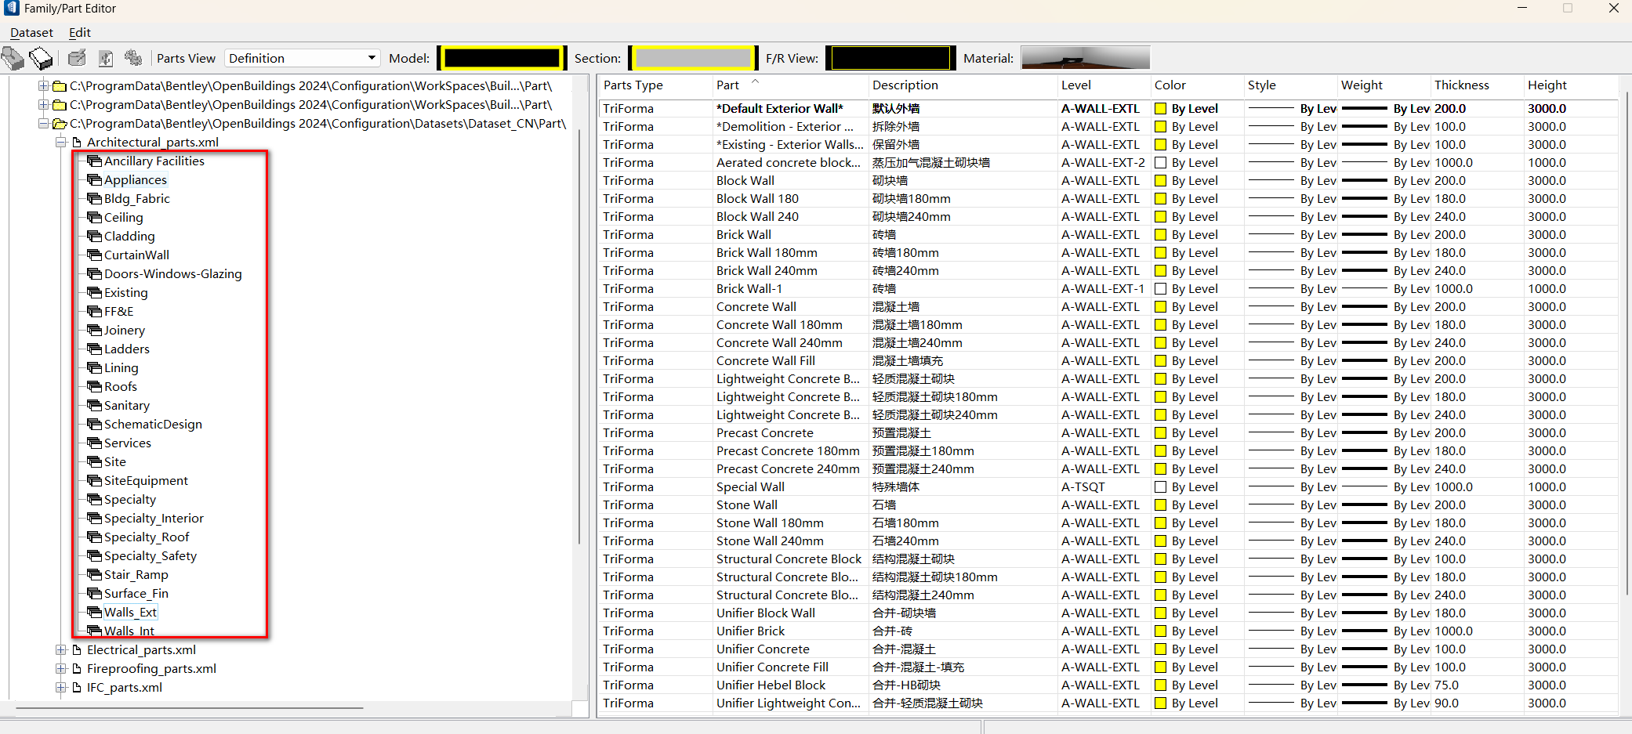Click the white block toolbar icon

tap(41, 58)
